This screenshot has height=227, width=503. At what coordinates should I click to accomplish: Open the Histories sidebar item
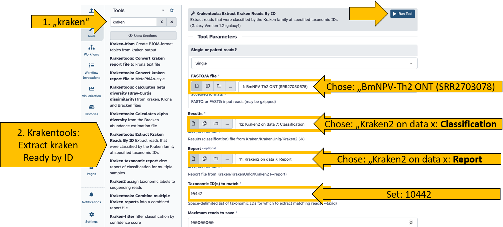(x=92, y=110)
